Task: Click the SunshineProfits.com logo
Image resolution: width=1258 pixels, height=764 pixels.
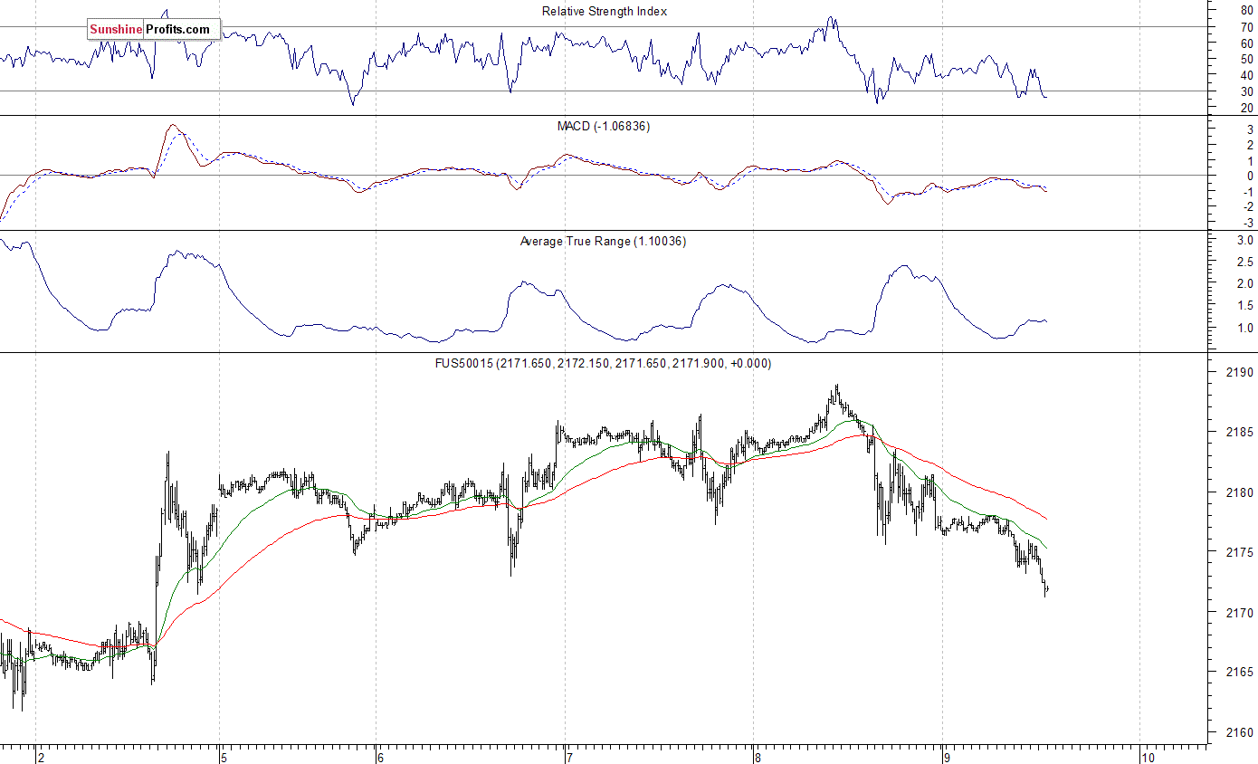Action: [x=153, y=30]
